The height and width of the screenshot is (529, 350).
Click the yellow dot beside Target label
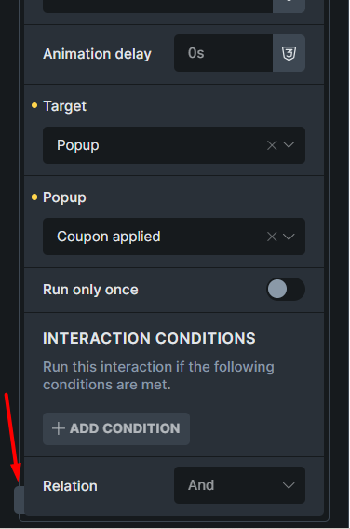click(x=34, y=105)
